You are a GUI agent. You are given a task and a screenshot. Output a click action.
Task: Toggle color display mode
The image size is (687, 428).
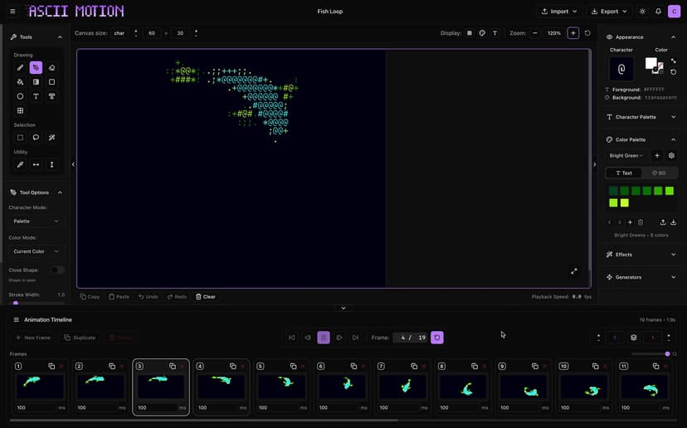(x=482, y=33)
